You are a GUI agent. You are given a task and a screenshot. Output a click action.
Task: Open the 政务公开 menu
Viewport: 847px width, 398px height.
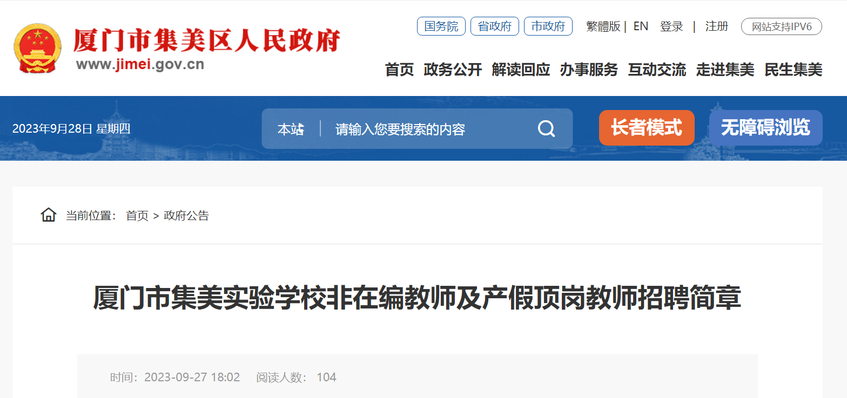pyautogui.click(x=453, y=70)
